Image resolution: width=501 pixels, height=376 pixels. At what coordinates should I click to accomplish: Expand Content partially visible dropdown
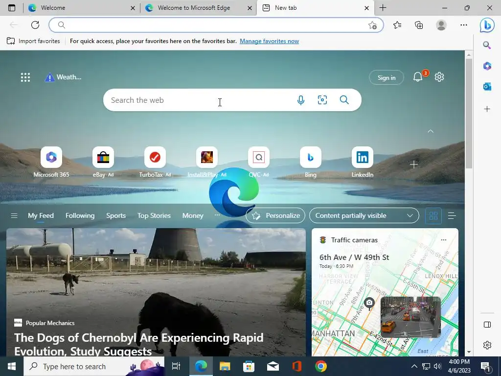(x=364, y=216)
